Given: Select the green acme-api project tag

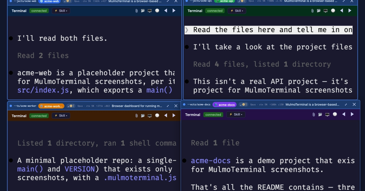Looking at the screenshot, I should [225, 1].
